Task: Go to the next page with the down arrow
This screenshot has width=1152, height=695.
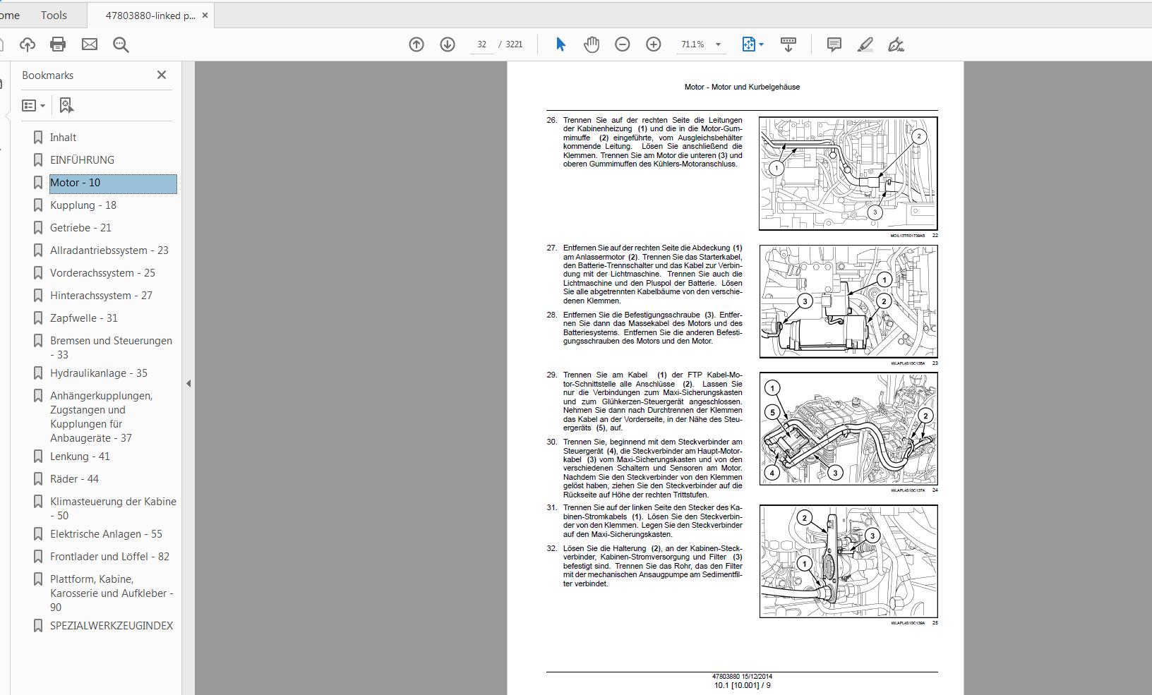Action: 448,44
